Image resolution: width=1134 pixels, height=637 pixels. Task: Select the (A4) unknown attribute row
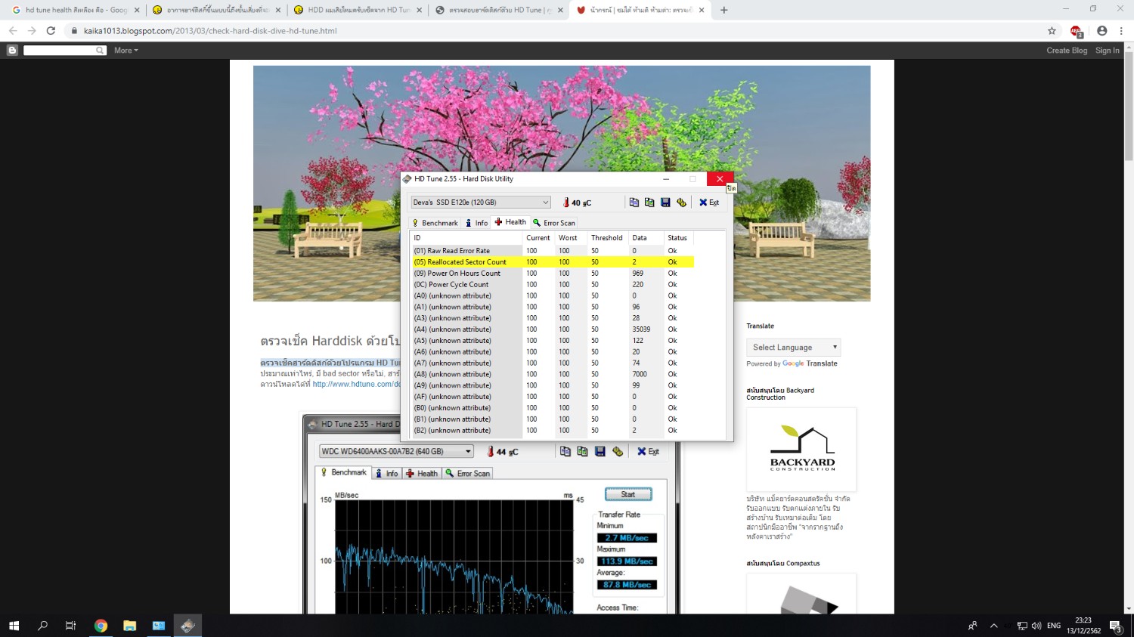click(x=553, y=329)
